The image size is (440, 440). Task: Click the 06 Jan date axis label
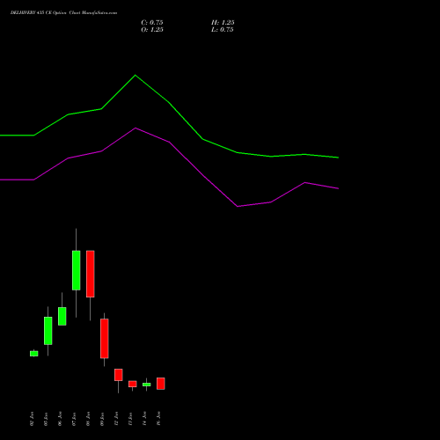60,419
